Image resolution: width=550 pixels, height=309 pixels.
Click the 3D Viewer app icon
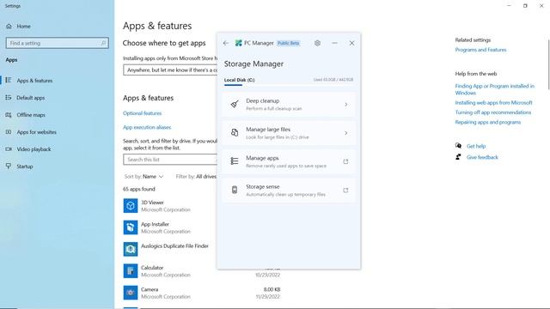(131, 206)
